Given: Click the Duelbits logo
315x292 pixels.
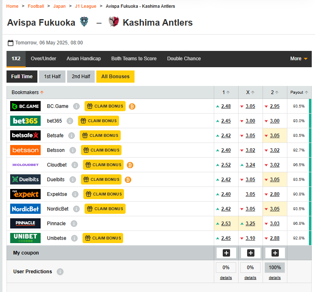Looking at the screenshot, I should [x=25, y=179].
